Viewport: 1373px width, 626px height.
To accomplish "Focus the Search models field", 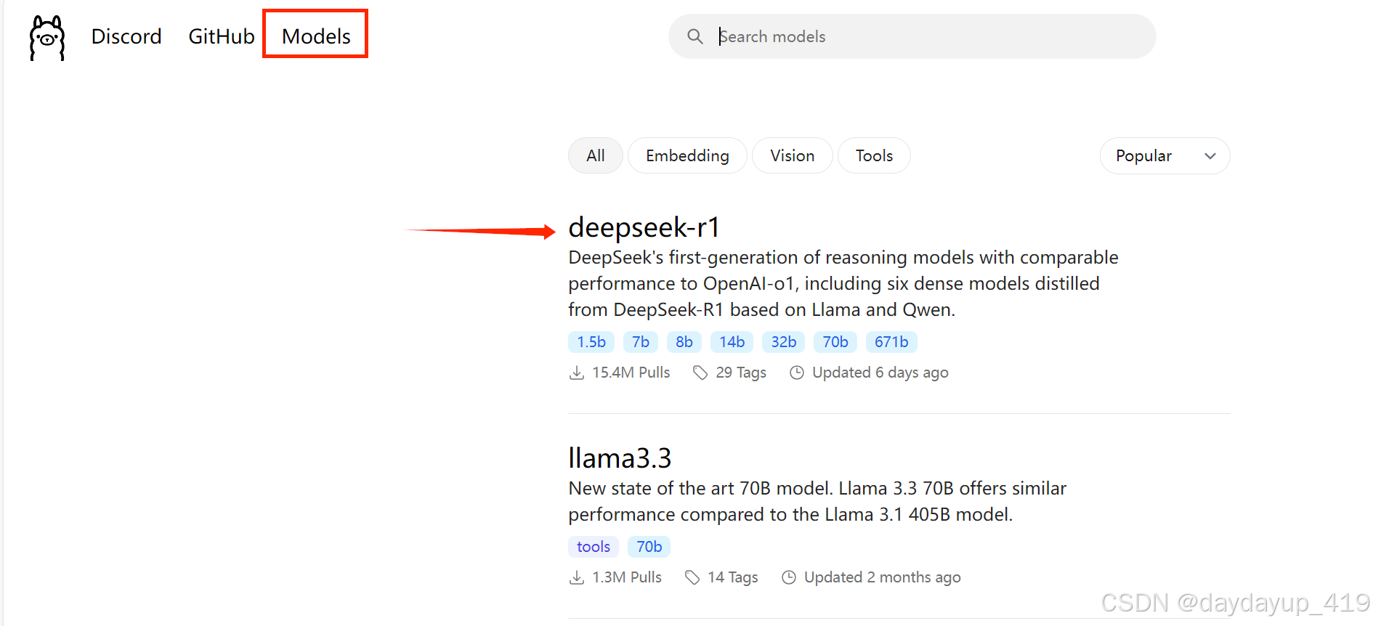I will click(x=912, y=36).
